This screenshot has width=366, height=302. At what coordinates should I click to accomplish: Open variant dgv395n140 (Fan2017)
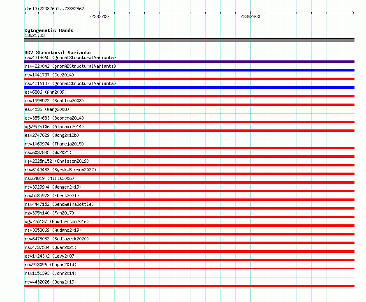coord(49,213)
